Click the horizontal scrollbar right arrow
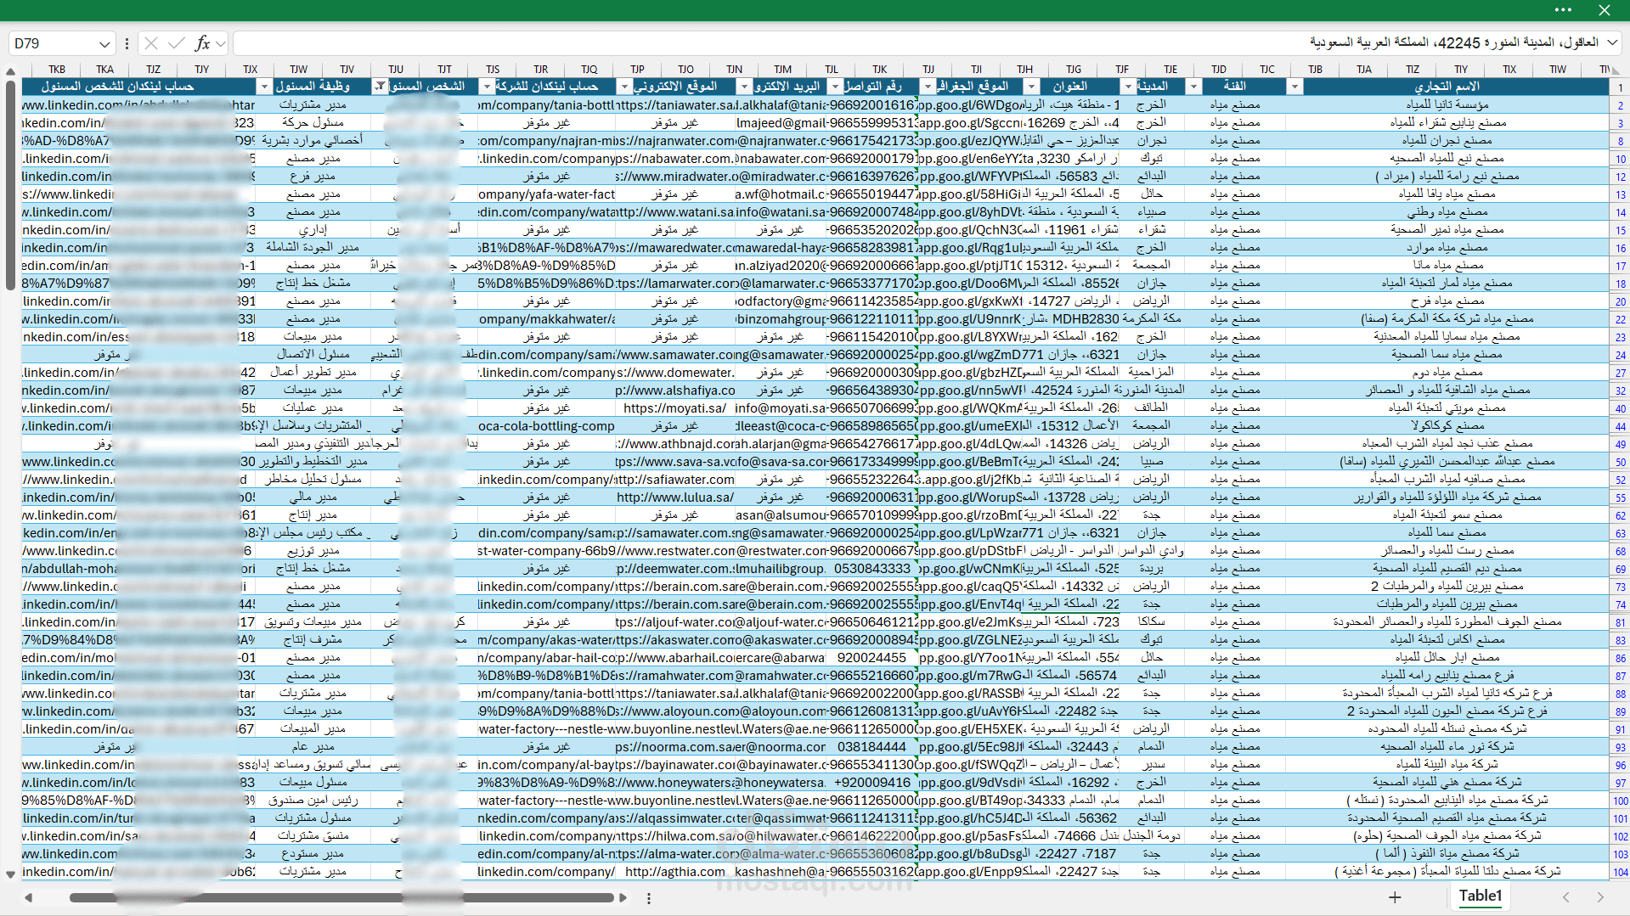 point(623,897)
